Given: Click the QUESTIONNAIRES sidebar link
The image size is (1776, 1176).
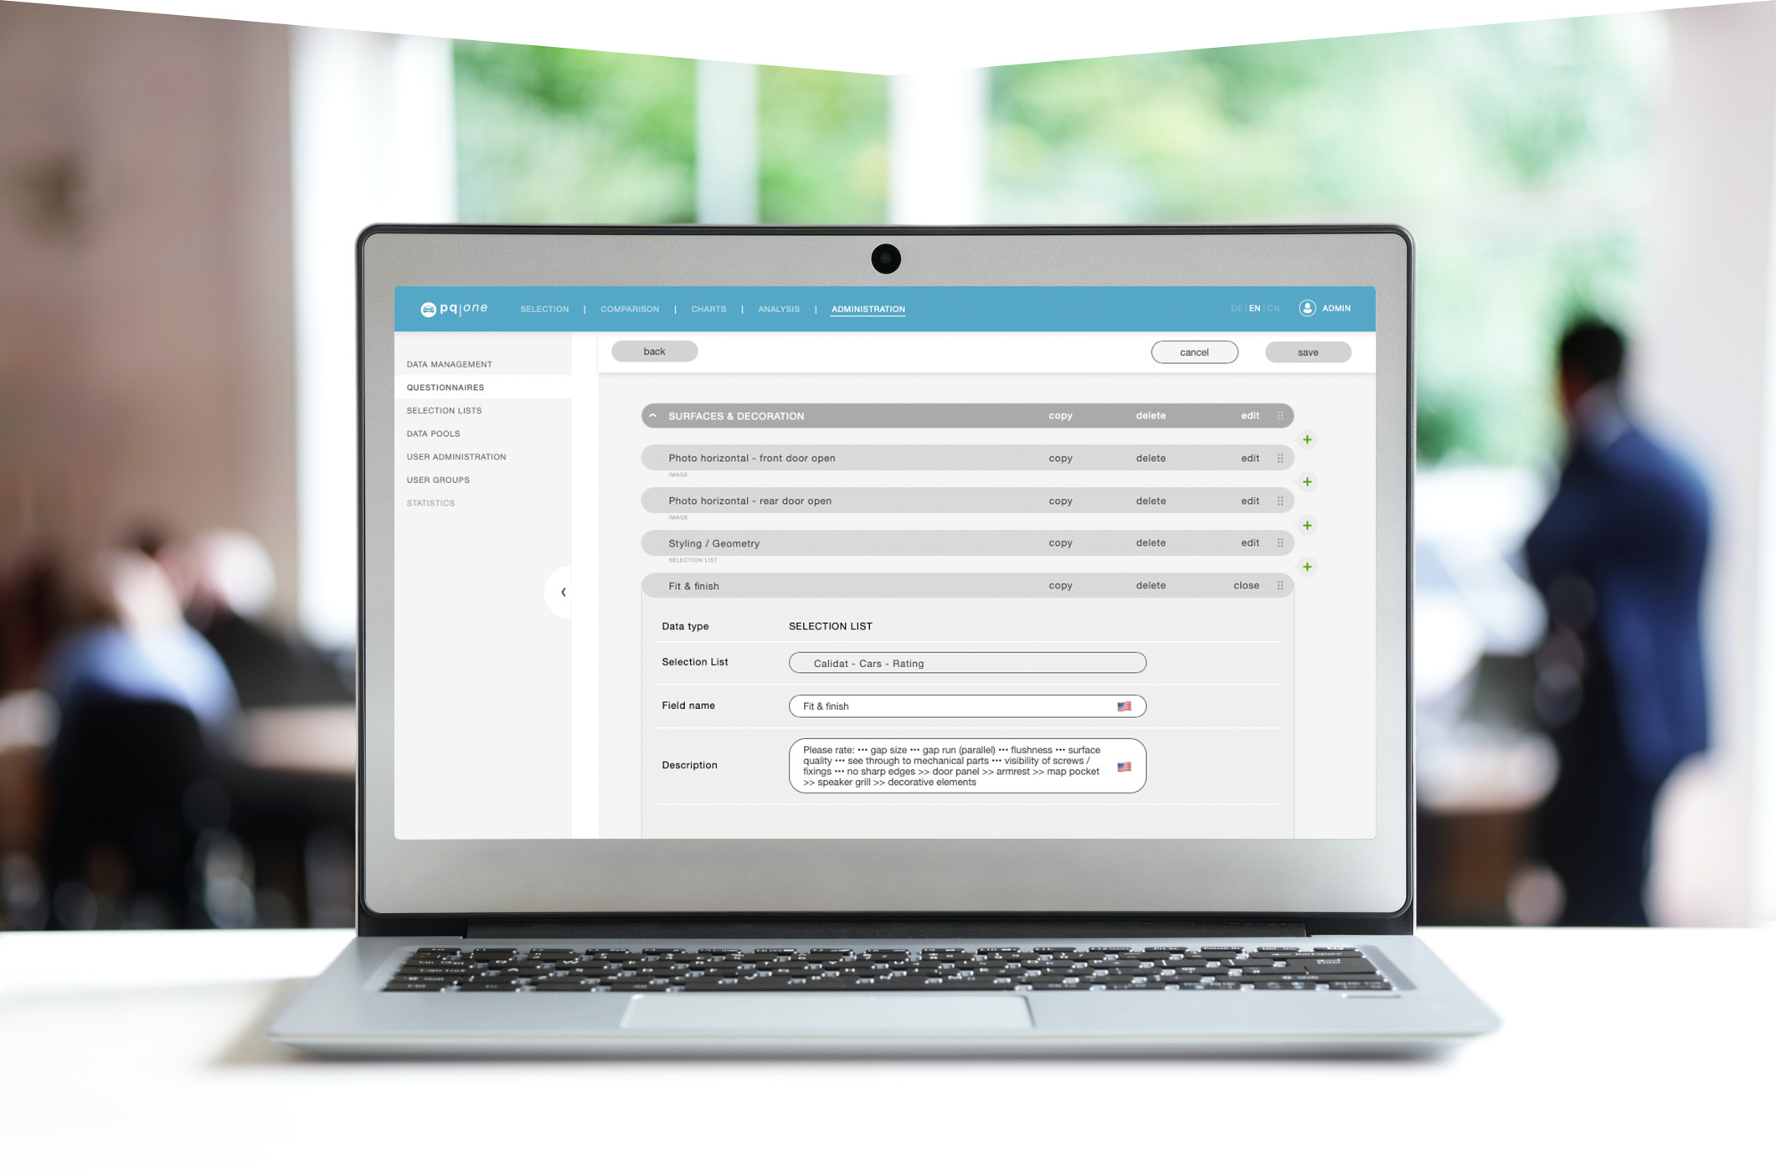Looking at the screenshot, I should (x=445, y=386).
